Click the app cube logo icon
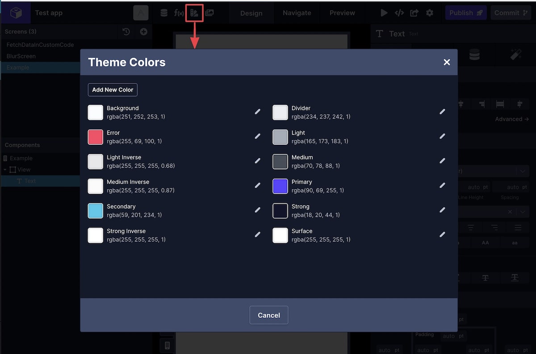The width and height of the screenshot is (536, 354). [17, 13]
